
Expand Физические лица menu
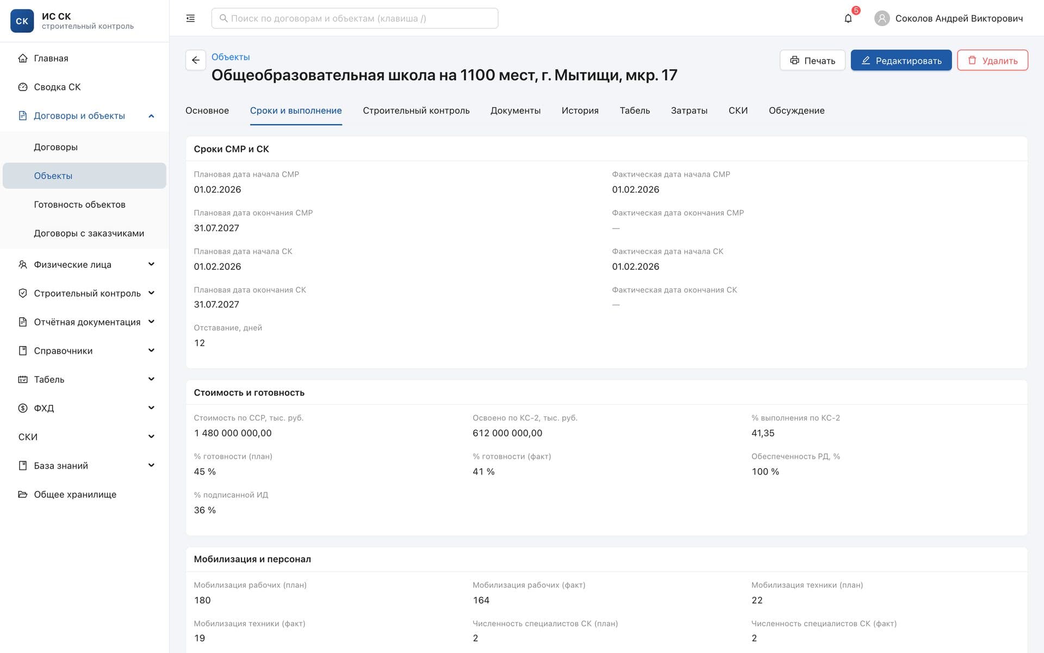151,264
